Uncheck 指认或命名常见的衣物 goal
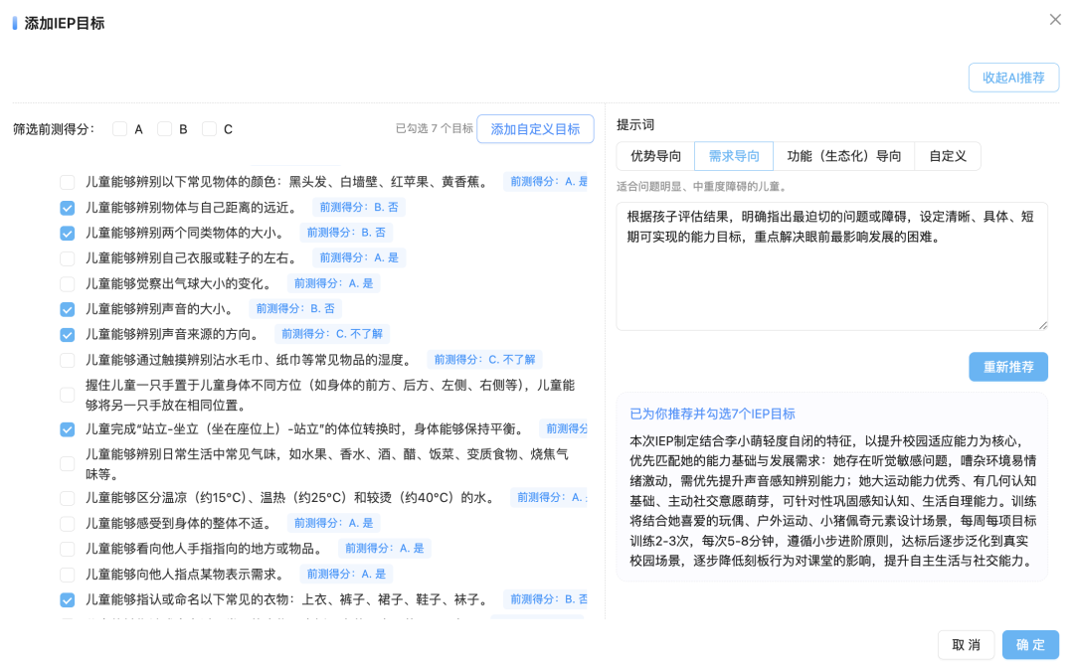This screenshot has height=669, width=1074. [68, 599]
